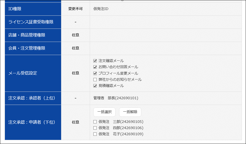Tick the 仮発注 花子(242690109) checkbox
The width and height of the screenshot is (246, 144).
pos(95,134)
